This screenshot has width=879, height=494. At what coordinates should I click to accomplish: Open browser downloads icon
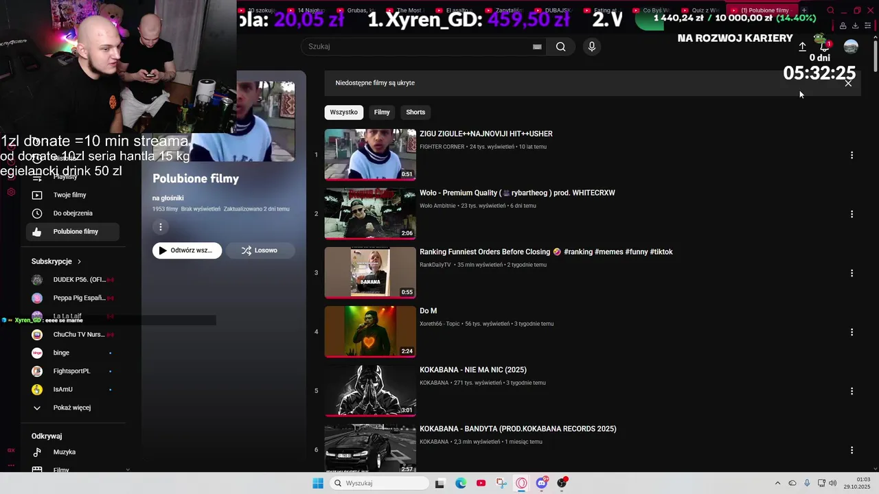pos(855,25)
